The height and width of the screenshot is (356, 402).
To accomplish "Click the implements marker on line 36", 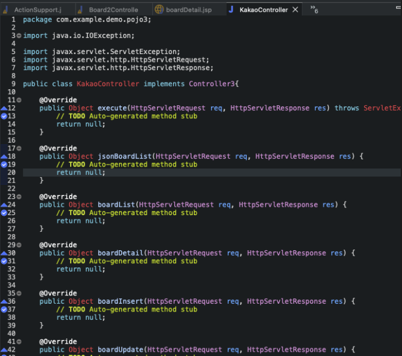I will pyautogui.click(x=4, y=302).
